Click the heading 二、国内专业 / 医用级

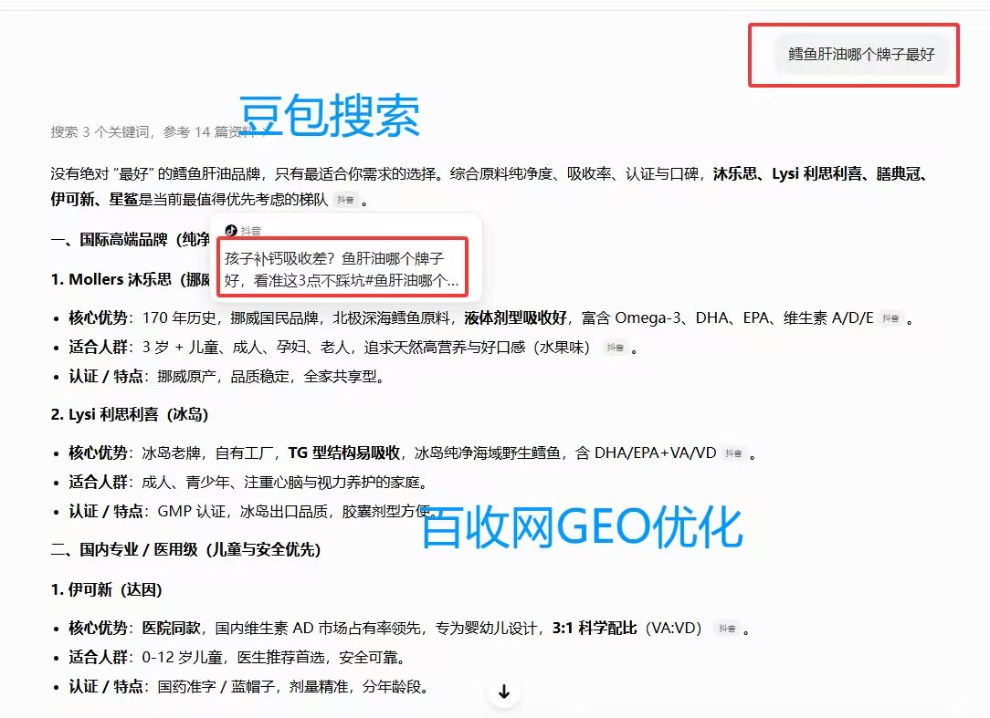(185, 549)
